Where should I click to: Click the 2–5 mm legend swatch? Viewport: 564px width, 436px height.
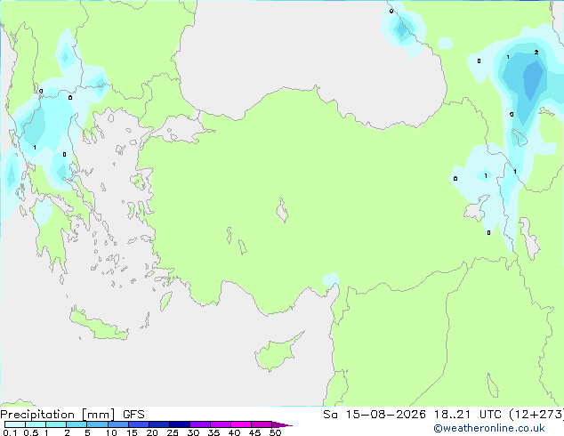pos(77,424)
